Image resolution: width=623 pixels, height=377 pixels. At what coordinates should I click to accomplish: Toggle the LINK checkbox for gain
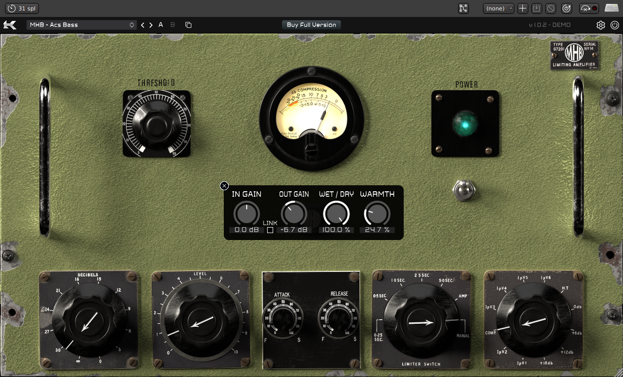pos(270,230)
